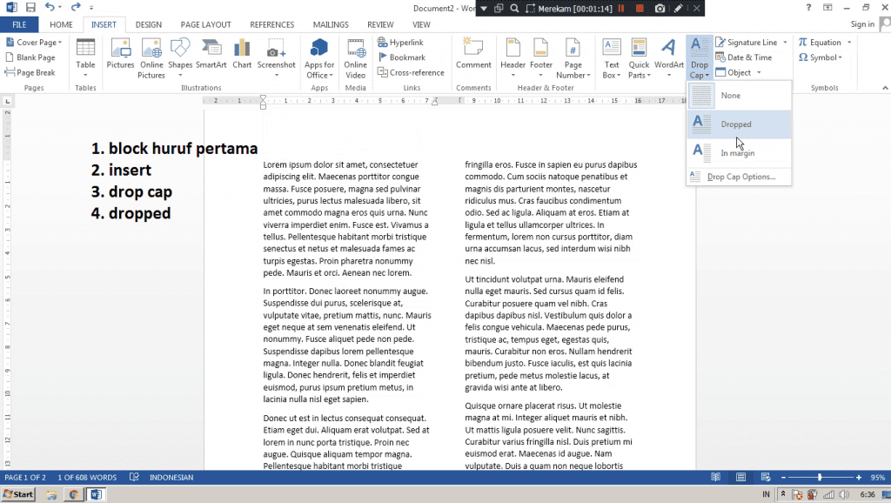Switch to Read Mode view in status bar
Image resolution: width=891 pixels, height=503 pixels.
click(x=716, y=478)
